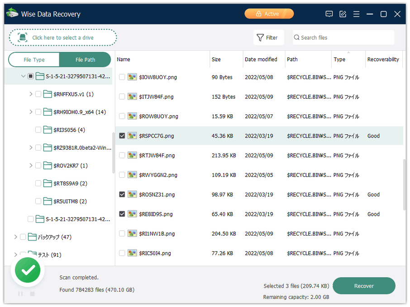Viewport: 410px width, 307px height.
Task: Click the pause scan icon
Action: tap(20, 294)
